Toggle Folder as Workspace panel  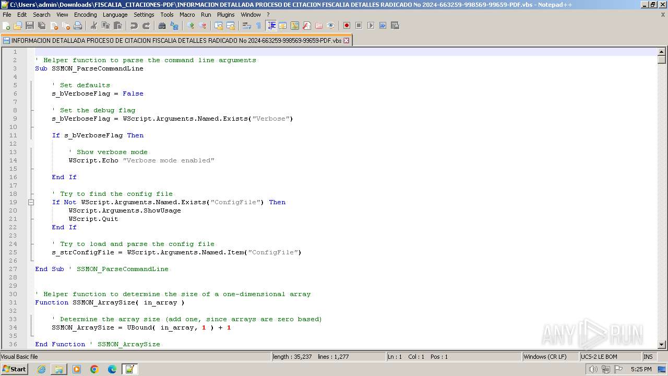pyautogui.click(x=319, y=26)
